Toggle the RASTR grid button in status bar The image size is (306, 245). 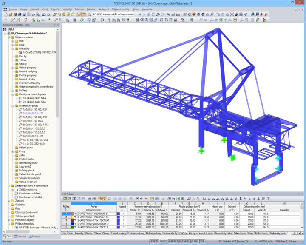point(163,241)
